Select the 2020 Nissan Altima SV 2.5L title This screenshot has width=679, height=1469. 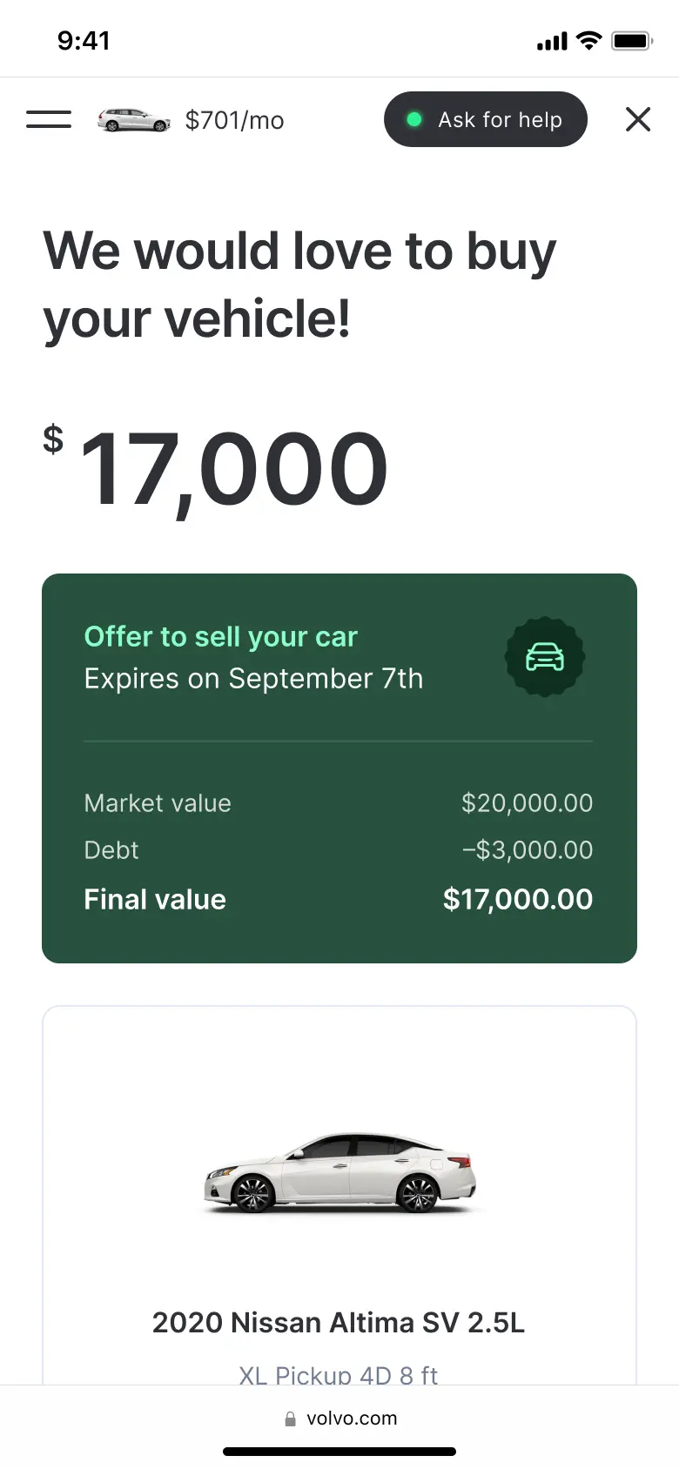pos(339,1323)
